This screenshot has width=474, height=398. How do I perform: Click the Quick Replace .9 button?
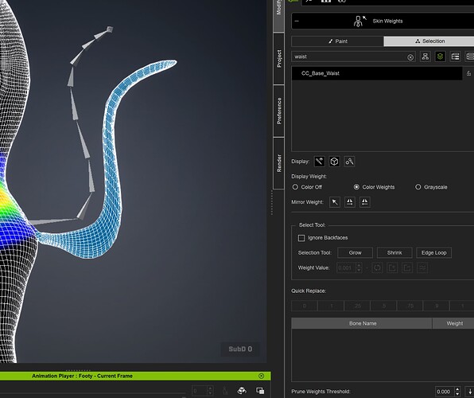pyautogui.click(x=436, y=306)
